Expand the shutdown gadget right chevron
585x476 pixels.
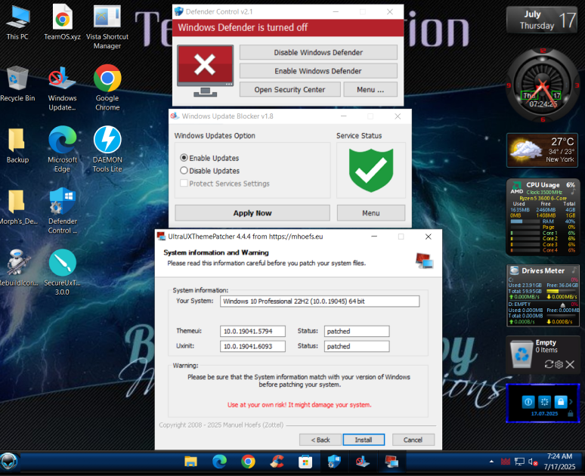[571, 402]
